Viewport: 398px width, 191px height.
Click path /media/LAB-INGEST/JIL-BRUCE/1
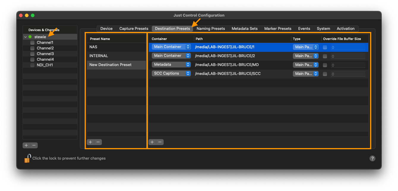coord(225,47)
